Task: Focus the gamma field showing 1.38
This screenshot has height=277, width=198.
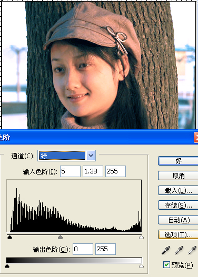Action: [x=93, y=171]
